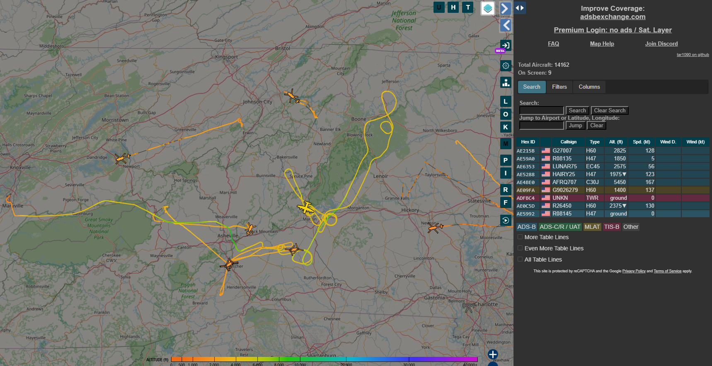Open the Join Discord link
Image resolution: width=712 pixels, height=366 pixels.
click(x=661, y=44)
